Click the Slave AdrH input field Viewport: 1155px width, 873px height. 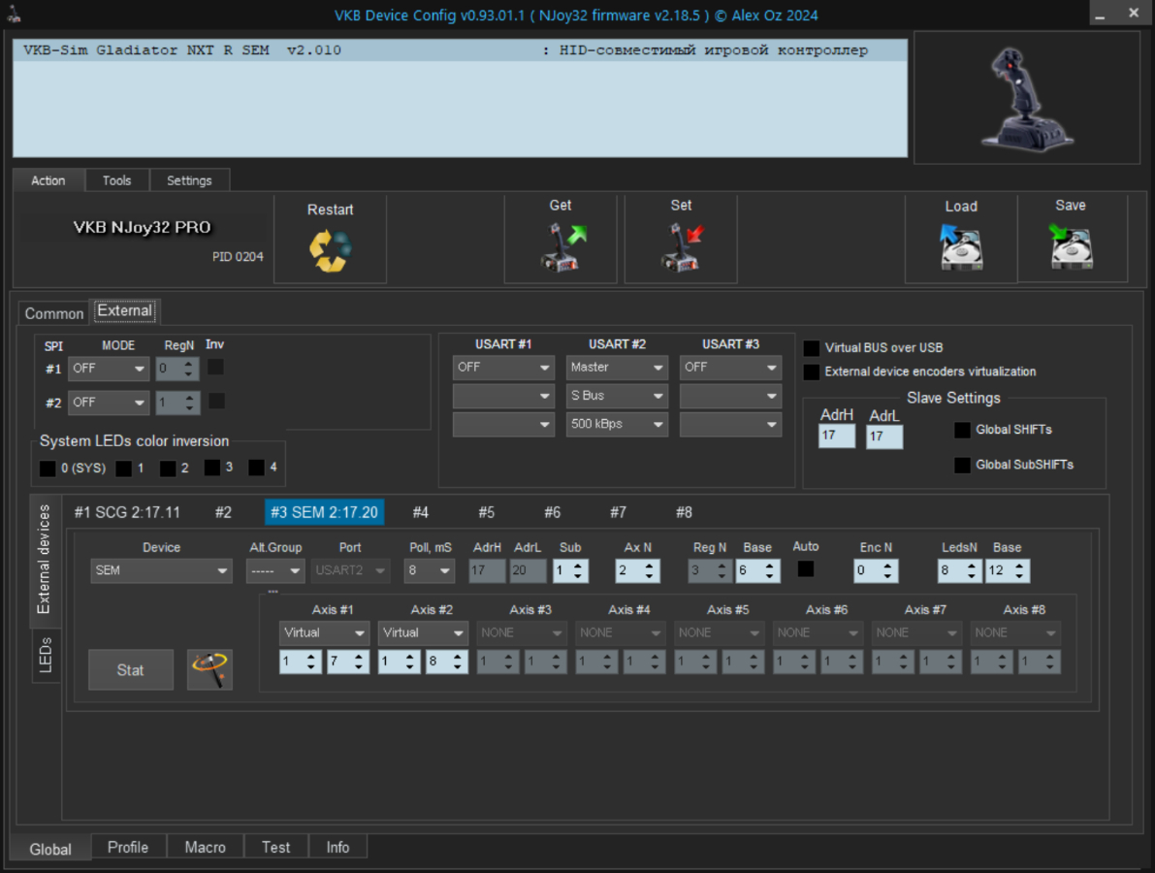pos(837,436)
